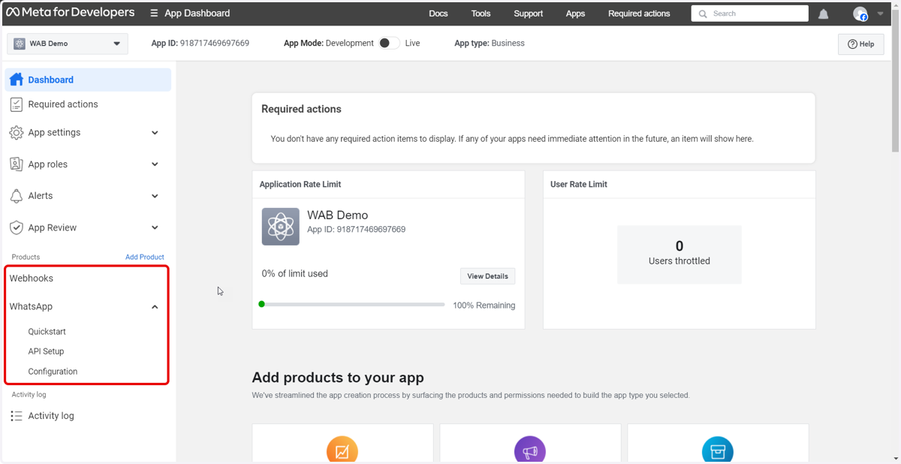Open Docs in the top navigation
The height and width of the screenshot is (464, 901).
(438, 14)
